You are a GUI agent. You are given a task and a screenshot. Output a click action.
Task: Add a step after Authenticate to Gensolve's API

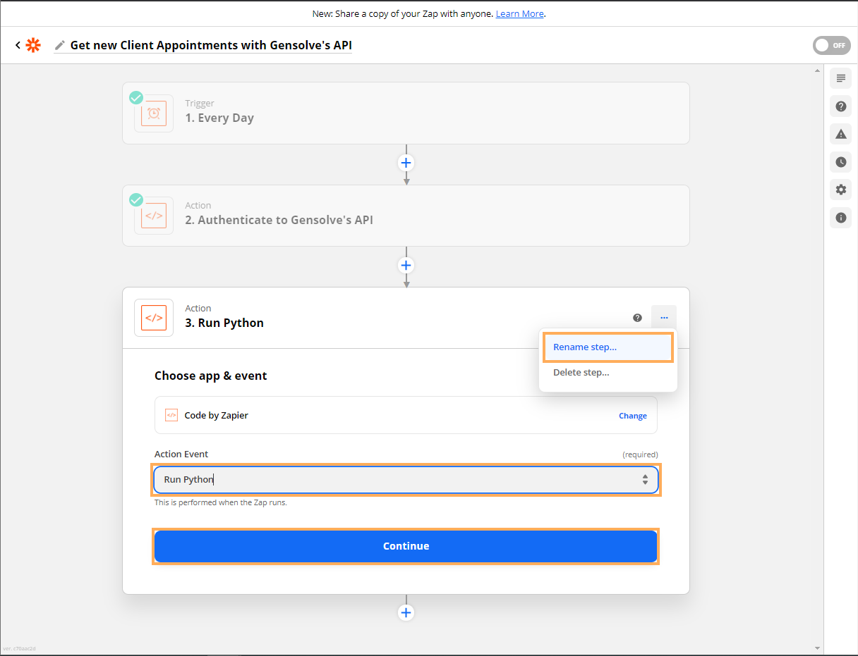click(x=406, y=266)
